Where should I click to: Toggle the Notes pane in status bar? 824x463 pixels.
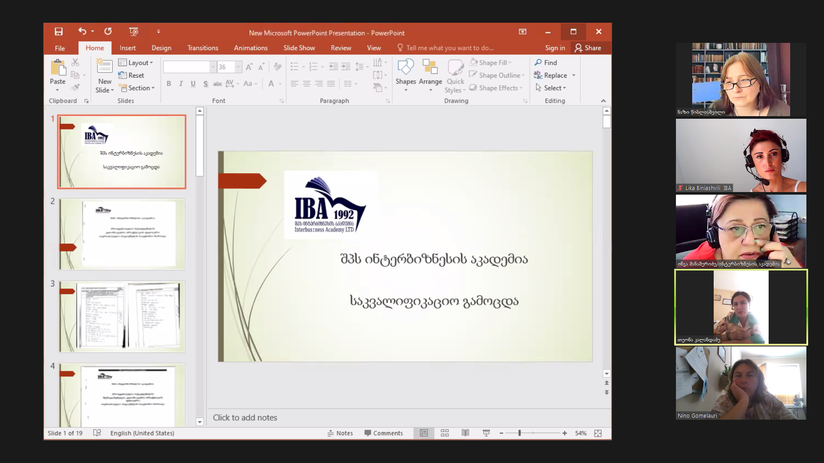pos(340,433)
